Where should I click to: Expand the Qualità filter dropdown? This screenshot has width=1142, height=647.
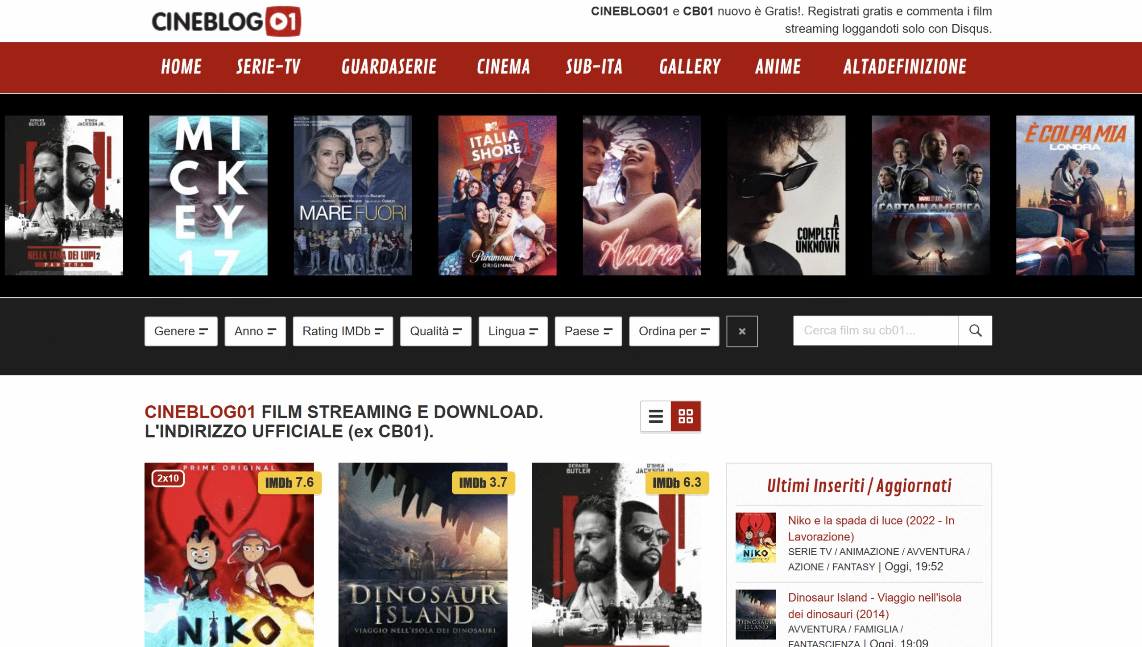point(435,331)
